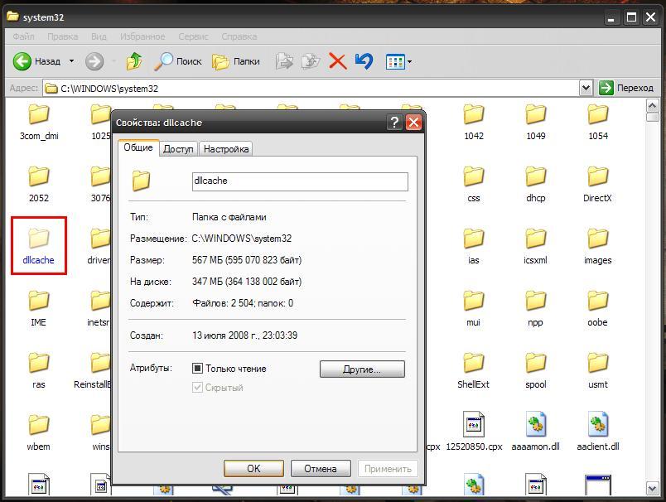Open the Справка menu
Image resolution: width=666 pixels, height=502 pixels.
coord(239,36)
